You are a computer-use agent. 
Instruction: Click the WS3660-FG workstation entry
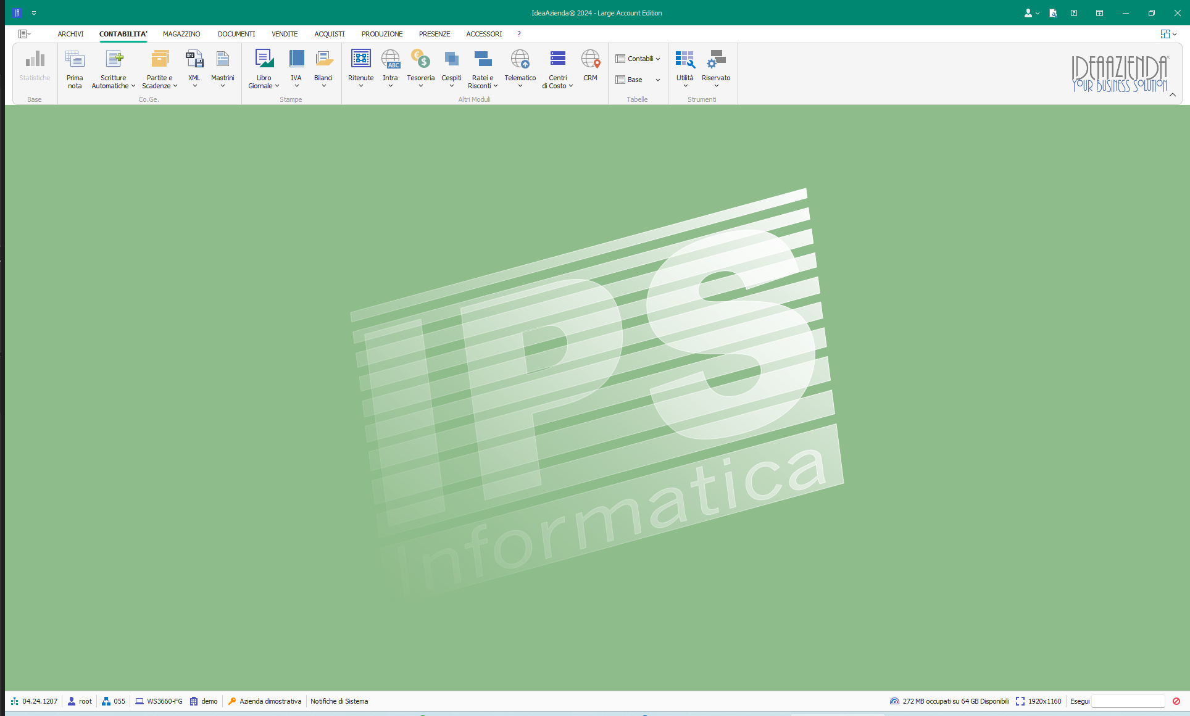pos(159,701)
